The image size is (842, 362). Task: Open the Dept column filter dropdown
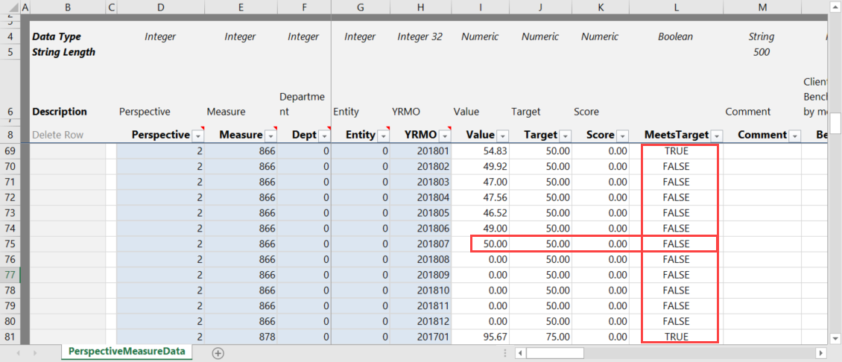(x=324, y=136)
